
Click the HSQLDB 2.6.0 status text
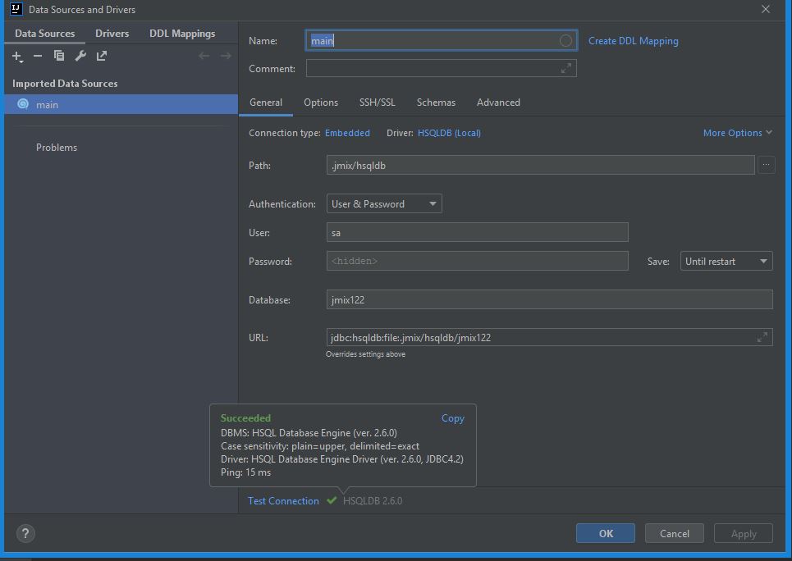(373, 501)
